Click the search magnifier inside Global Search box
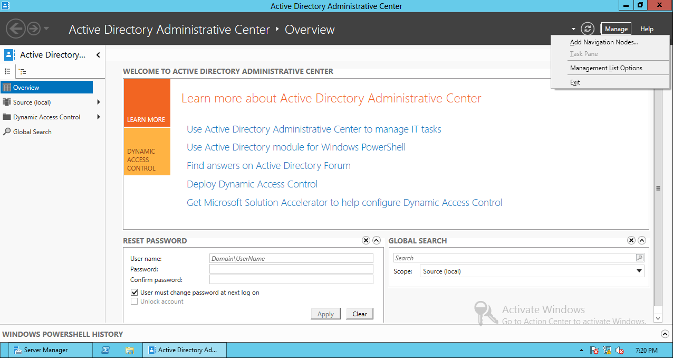 (639, 257)
